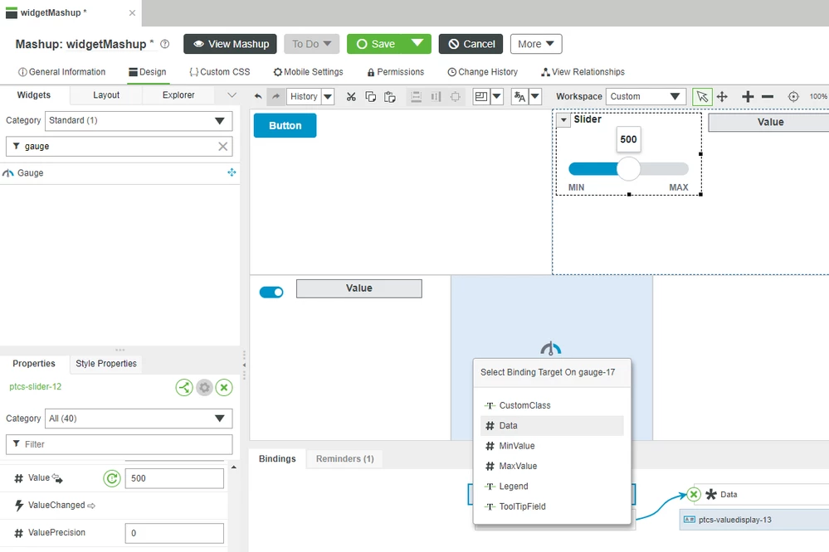Open the More menu
The image size is (829, 552).
tap(536, 44)
